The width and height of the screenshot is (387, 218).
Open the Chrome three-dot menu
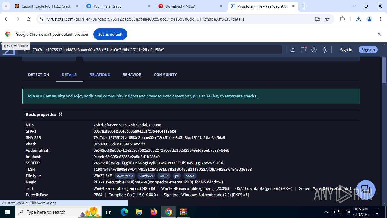[380, 19]
